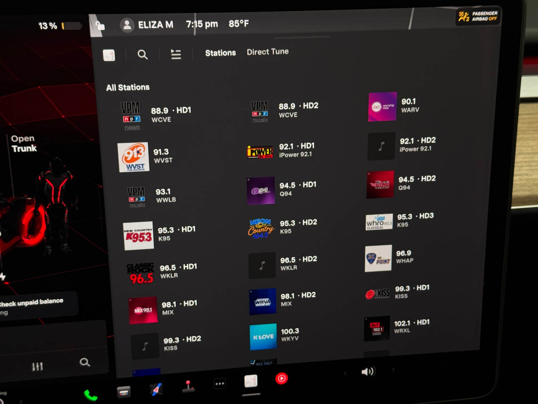Tune to 92.1 HD1 iPower

(x=281, y=150)
